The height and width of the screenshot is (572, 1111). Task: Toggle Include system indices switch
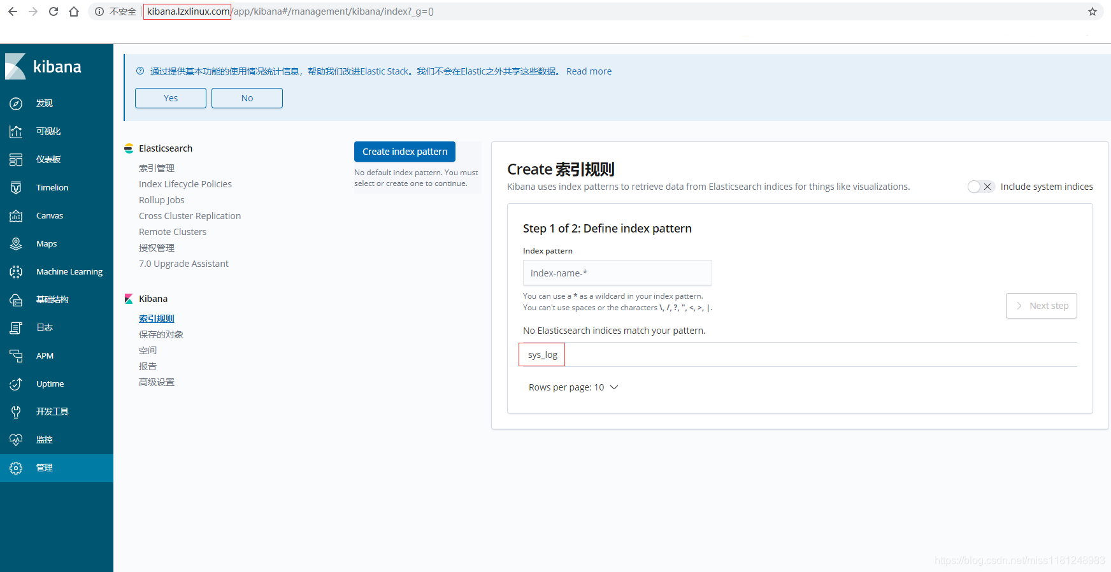tap(980, 187)
